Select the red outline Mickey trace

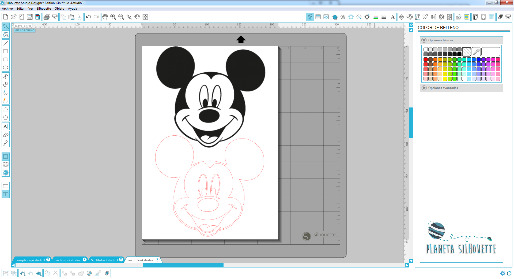click(x=210, y=186)
